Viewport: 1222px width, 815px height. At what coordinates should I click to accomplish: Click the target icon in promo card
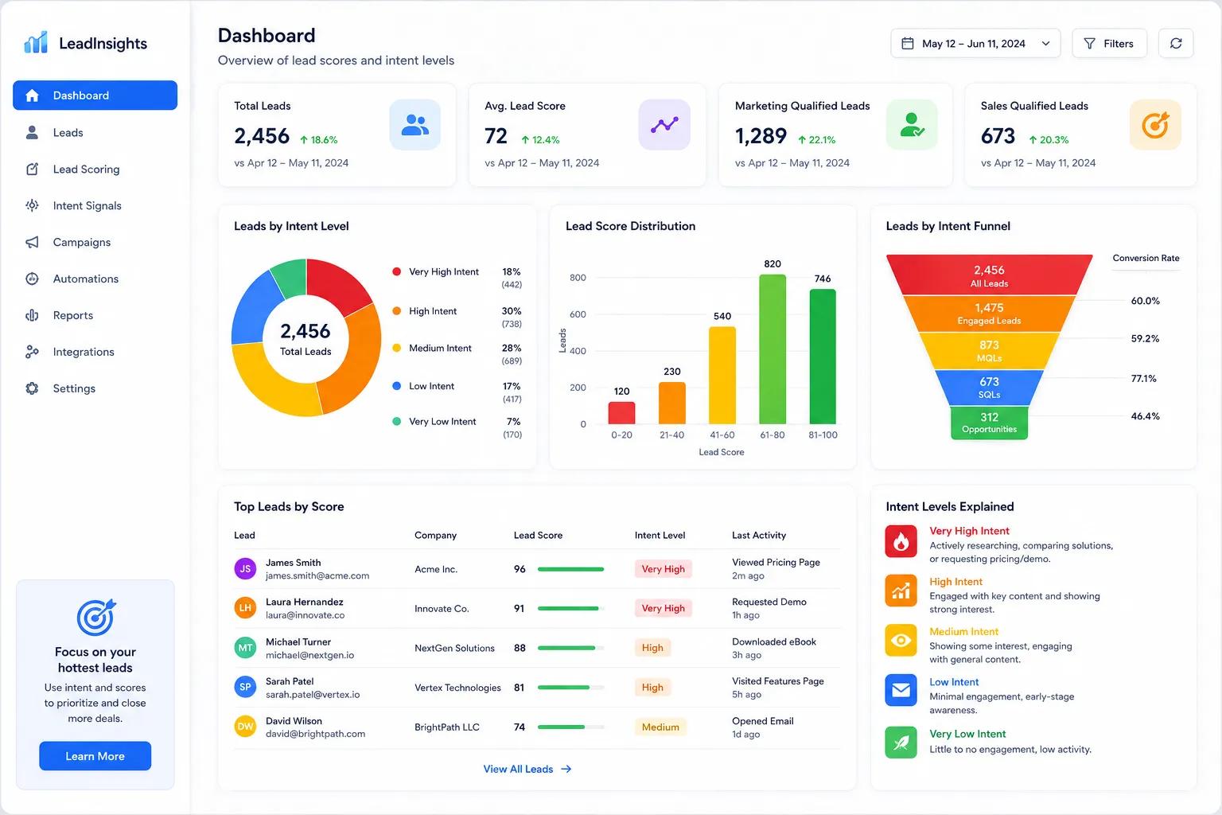point(95,618)
